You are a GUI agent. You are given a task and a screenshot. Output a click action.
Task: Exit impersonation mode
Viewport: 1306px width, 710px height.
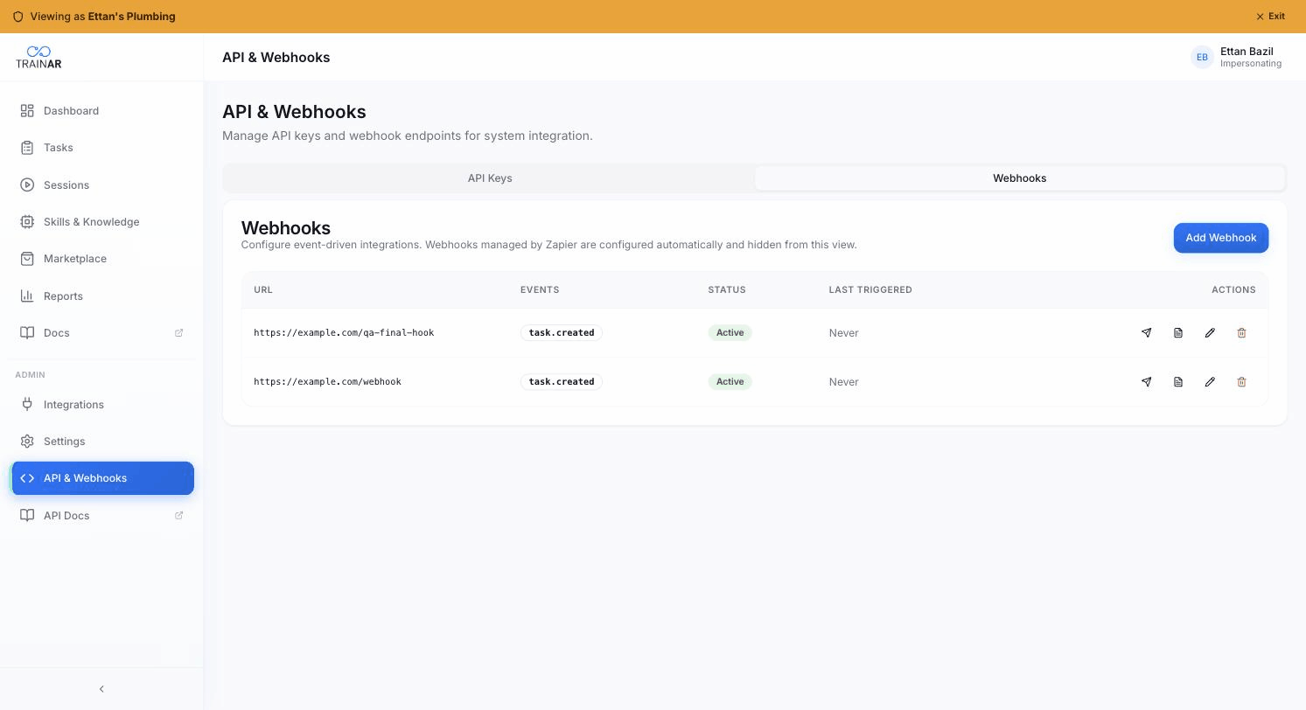click(1271, 17)
